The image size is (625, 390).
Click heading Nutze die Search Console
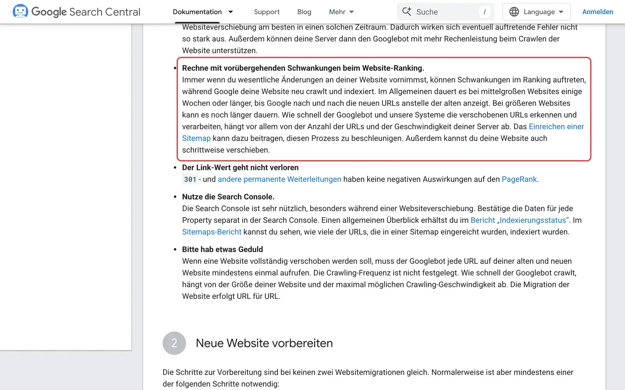228,197
